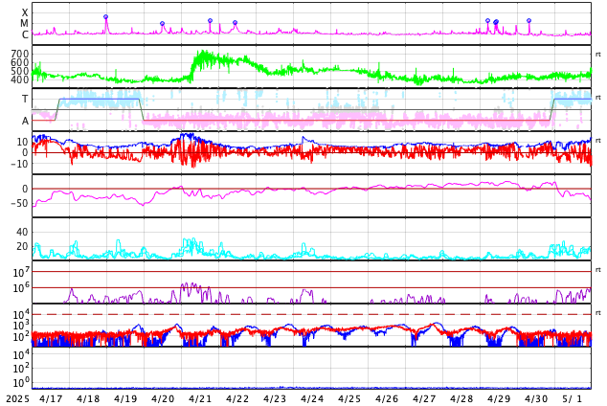Click the 700 solar wind speed label
The width and height of the screenshot is (607, 406).
point(20,54)
